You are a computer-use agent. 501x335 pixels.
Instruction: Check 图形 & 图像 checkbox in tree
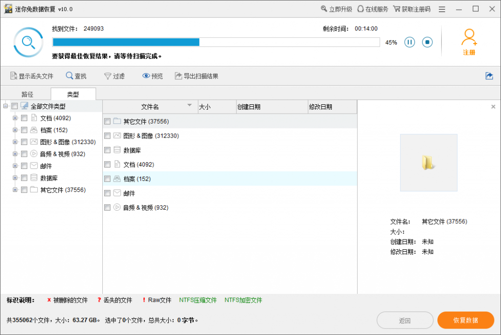(24, 142)
